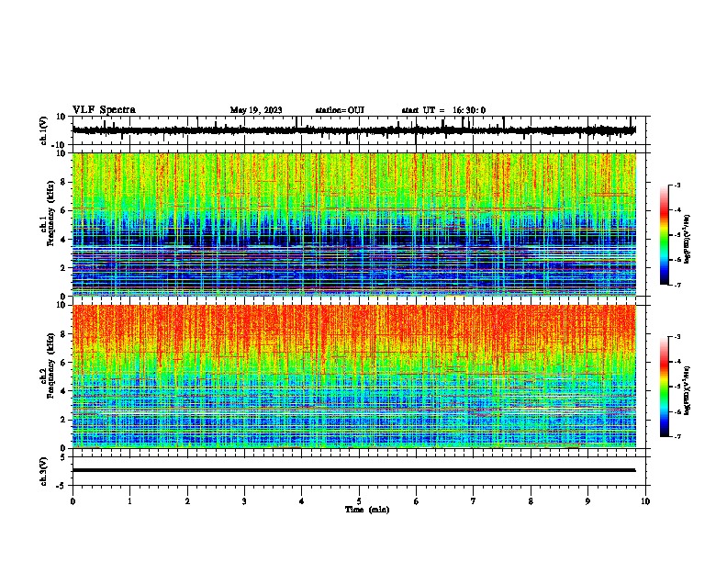The image size is (727, 562).
Task: Click time axis tick label "2"
Action: (x=187, y=501)
